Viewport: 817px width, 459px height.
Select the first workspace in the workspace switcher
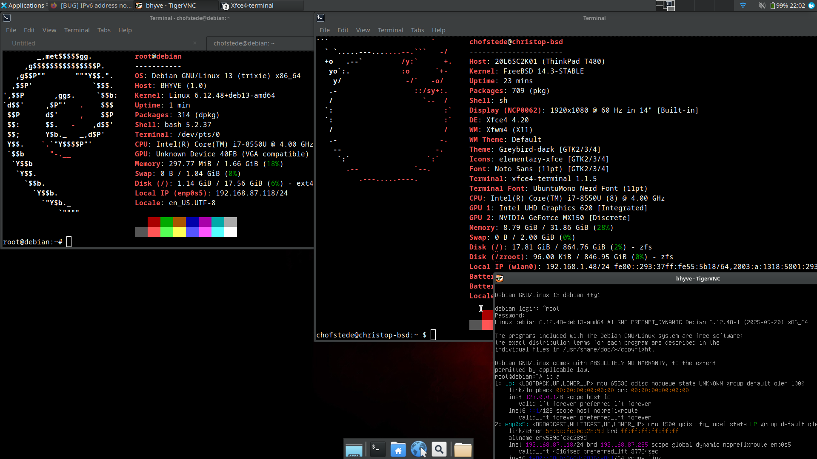click(665, 6)
